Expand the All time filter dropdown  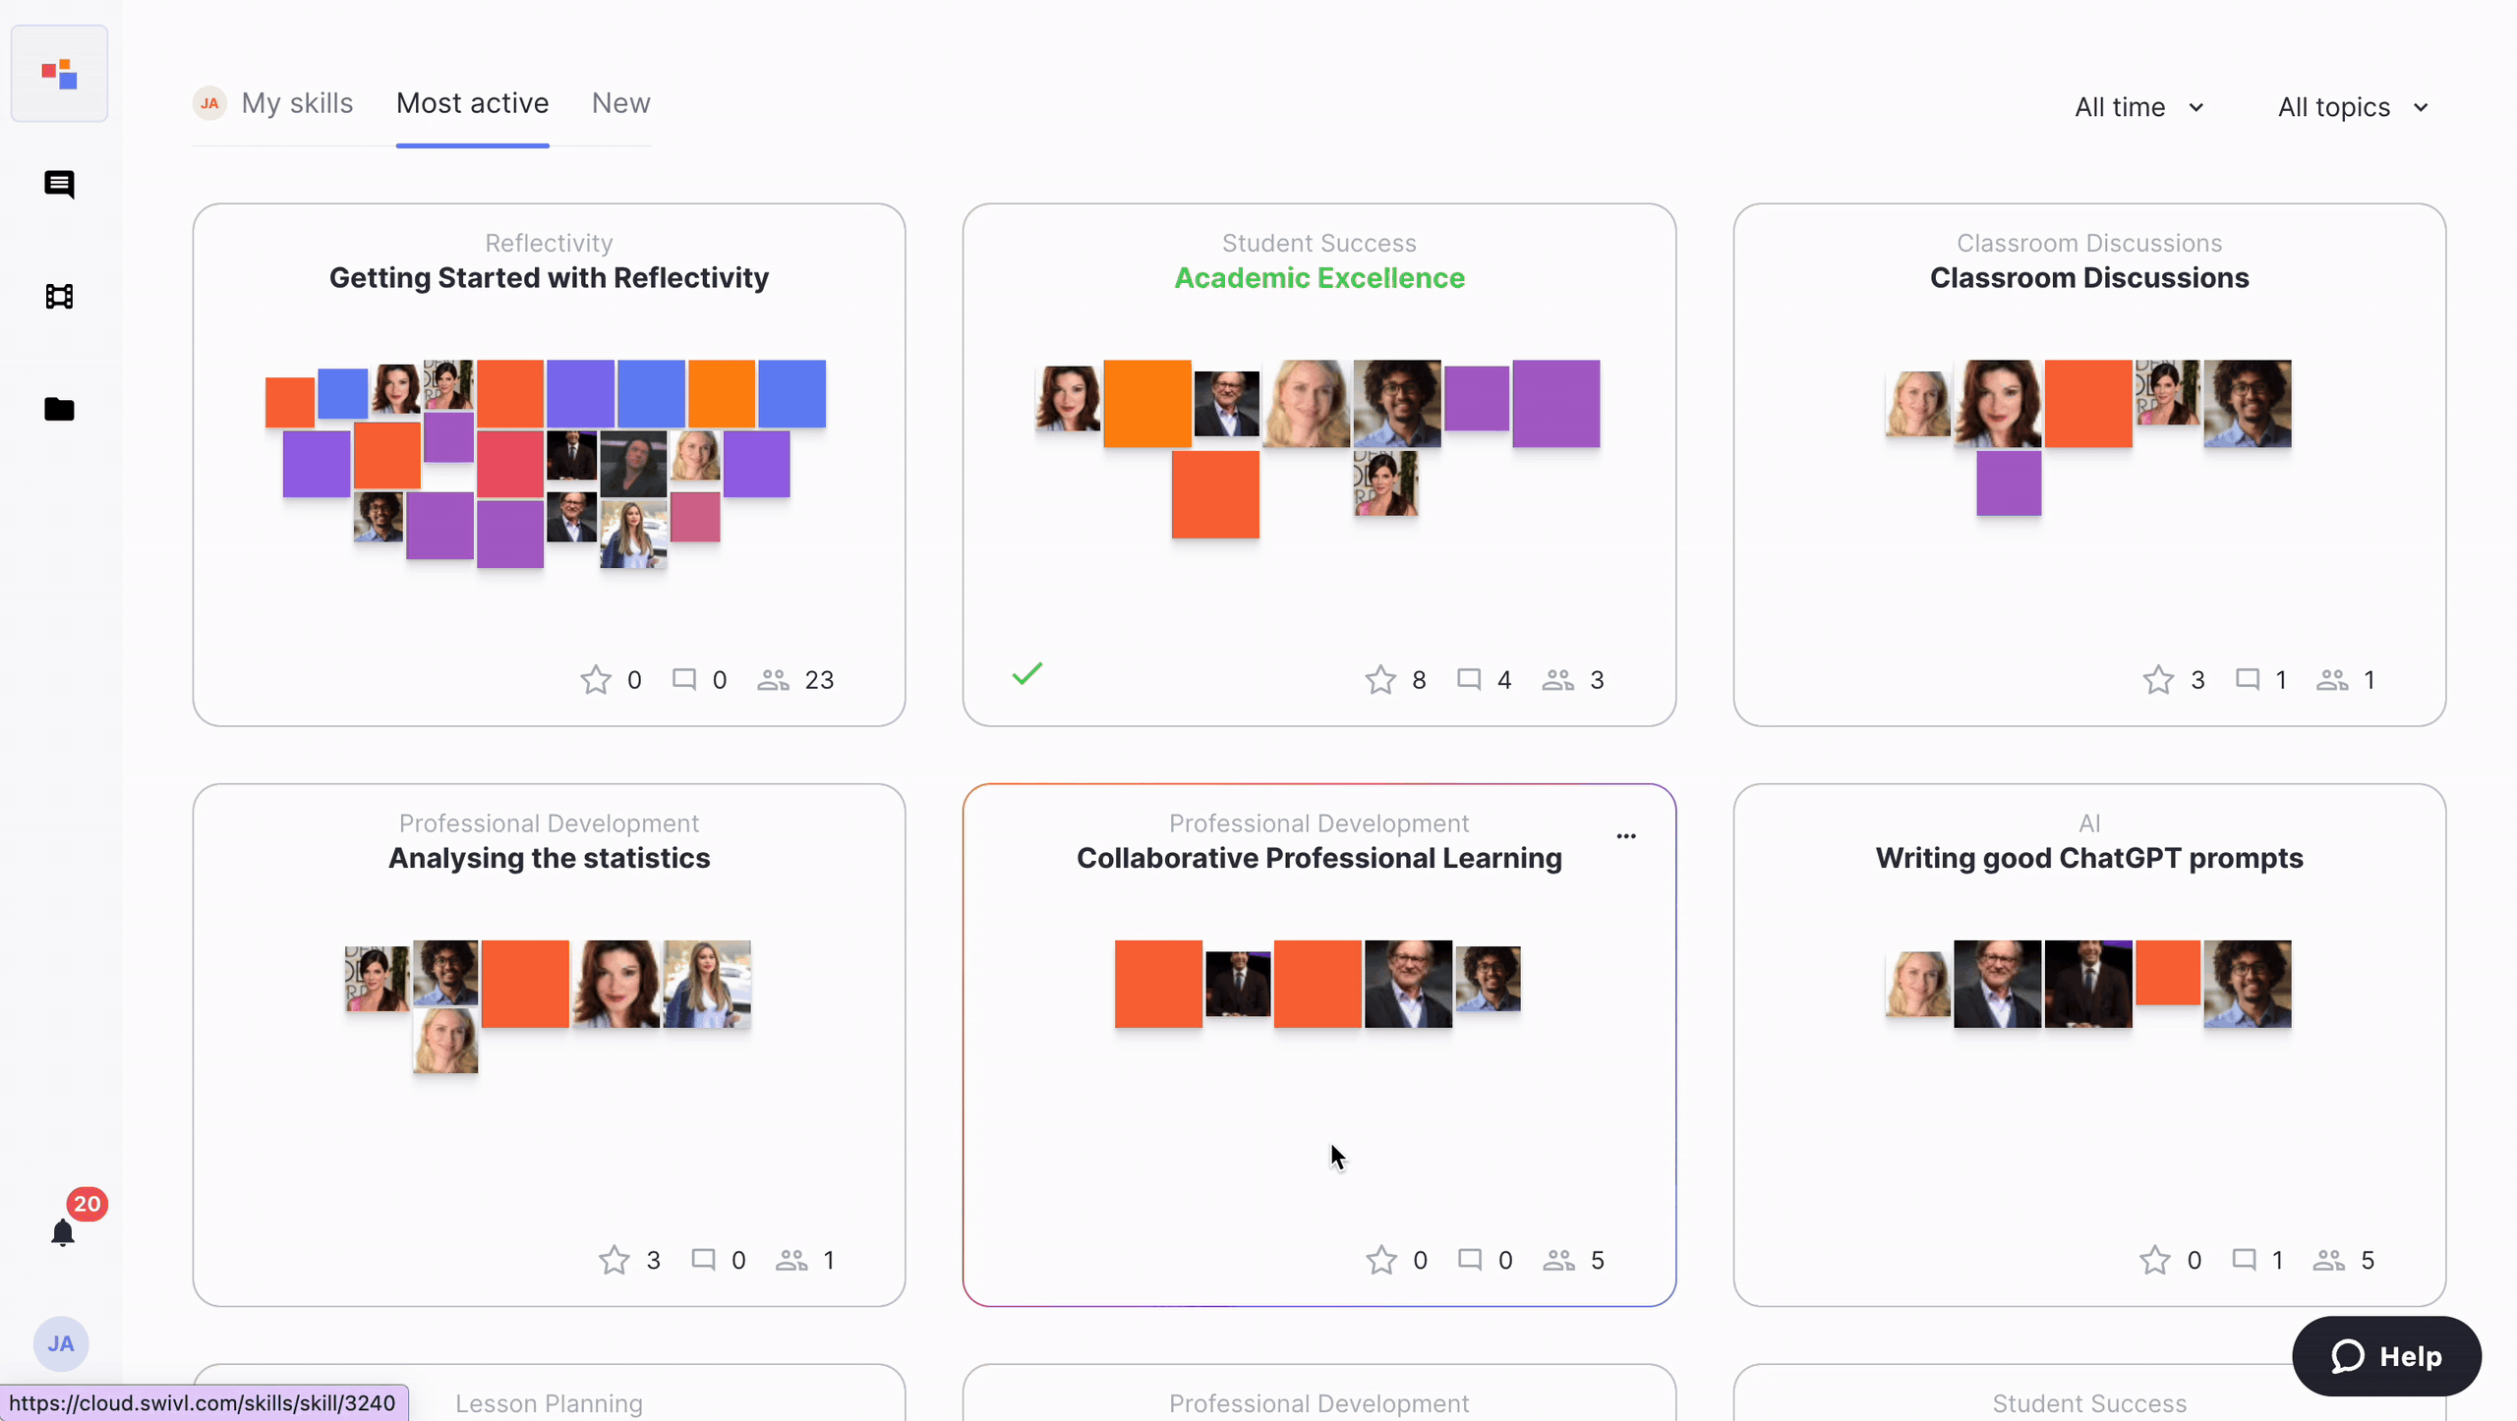click(x=2140, y=107)
